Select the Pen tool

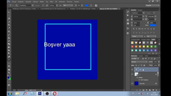[9, 57]
